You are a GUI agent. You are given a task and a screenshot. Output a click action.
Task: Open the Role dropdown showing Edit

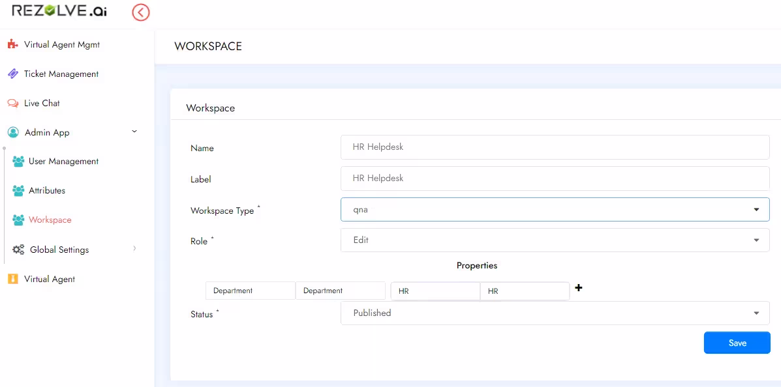pyautogui.click(x=555, y=240)
